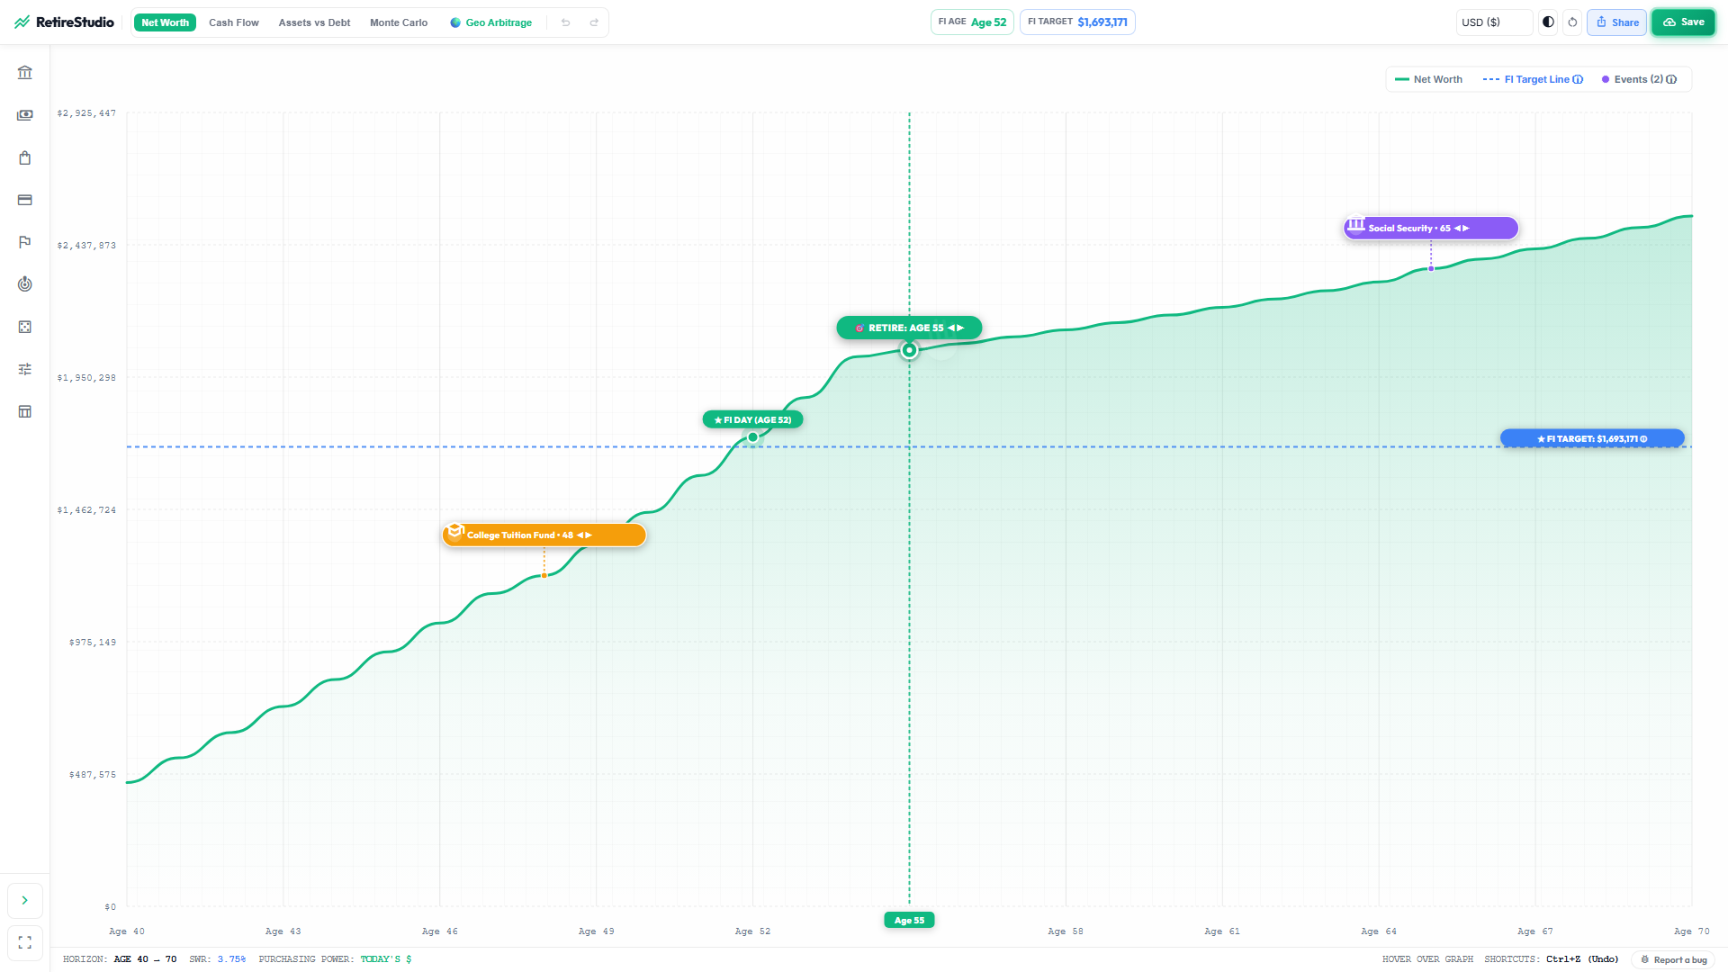Toggle the Net Worth legend series

(1428, 79)
